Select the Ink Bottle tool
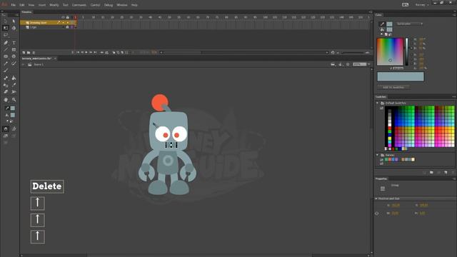The width and height of the screenshot is (457, 257). pyautogui.click(x=6, y=85)
